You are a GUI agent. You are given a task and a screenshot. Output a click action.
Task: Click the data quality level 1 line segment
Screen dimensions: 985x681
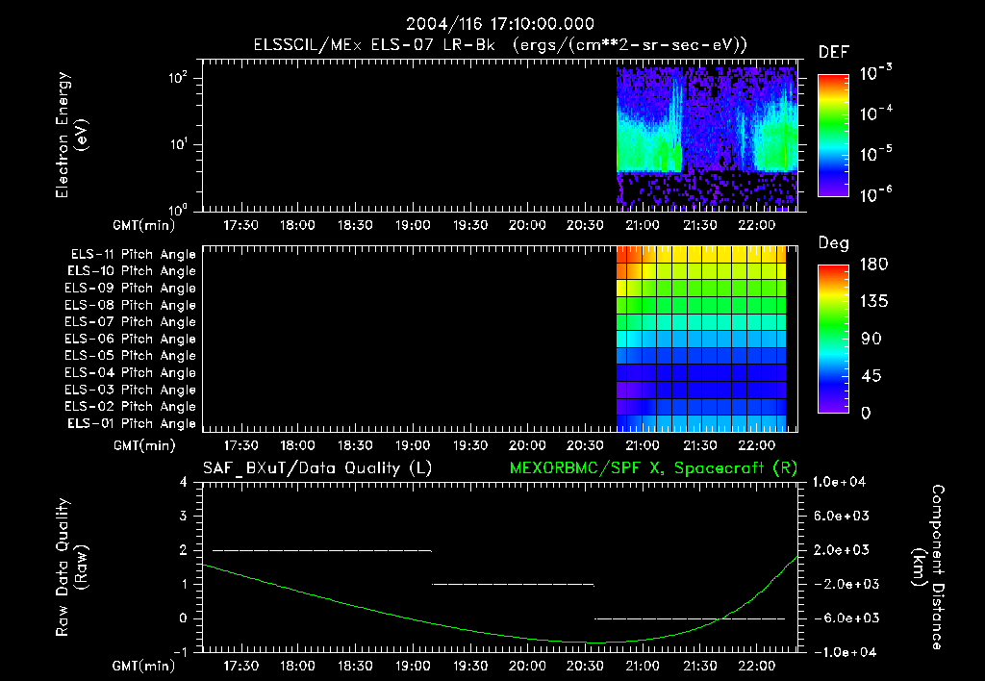tap(514, 584)
